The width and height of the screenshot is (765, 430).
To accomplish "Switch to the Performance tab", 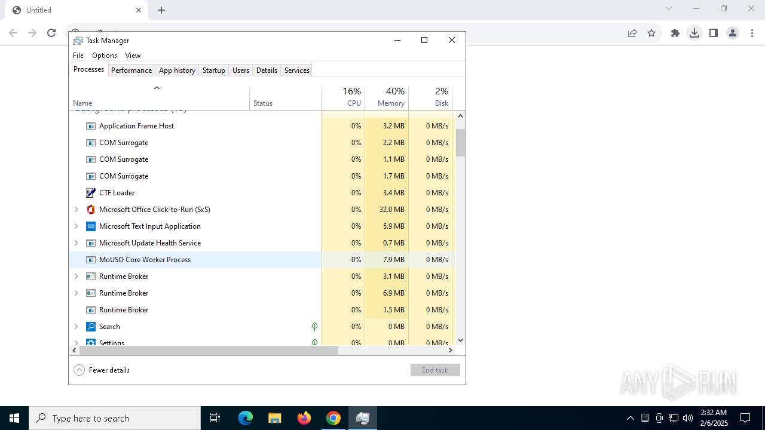I will 131,70.
